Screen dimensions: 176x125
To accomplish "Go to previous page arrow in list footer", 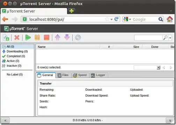I will point(164,67).
